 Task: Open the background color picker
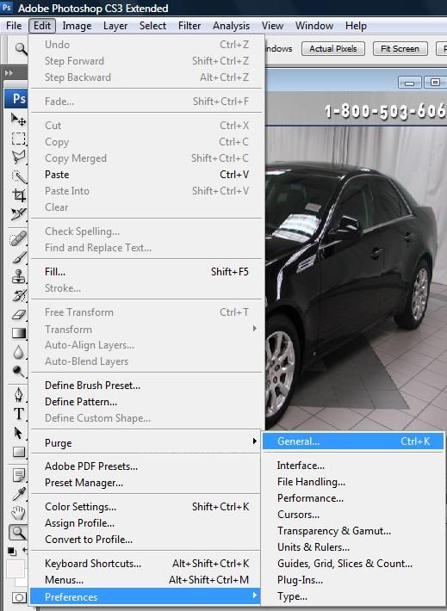point(22,582)
